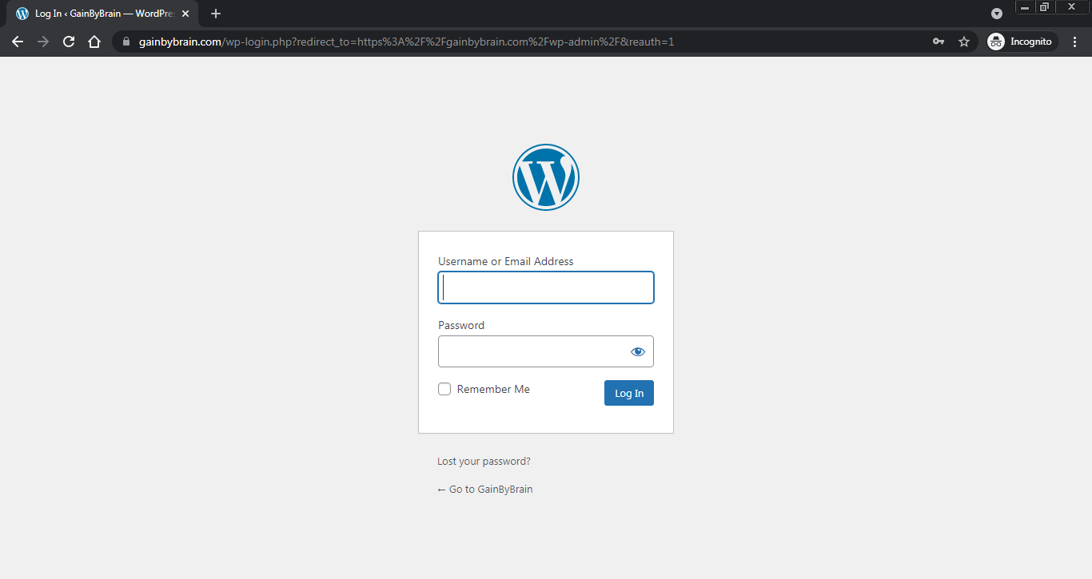
Task: Click the Incognito indicator
Action: (1022, 42)
